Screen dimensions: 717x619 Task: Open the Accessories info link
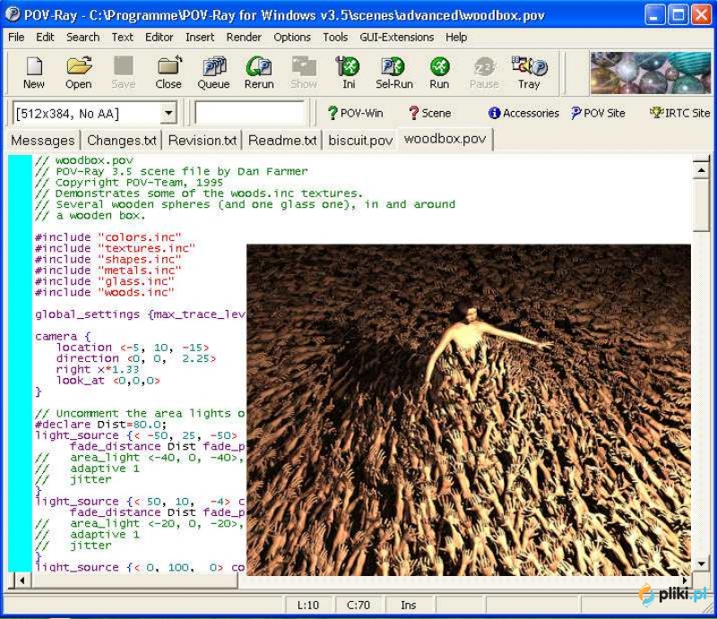524,113
